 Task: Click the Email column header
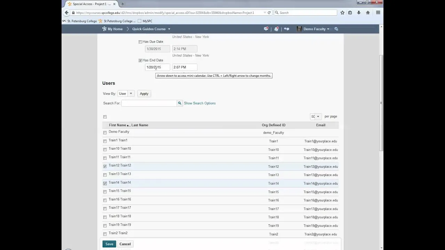pos(321,125)
